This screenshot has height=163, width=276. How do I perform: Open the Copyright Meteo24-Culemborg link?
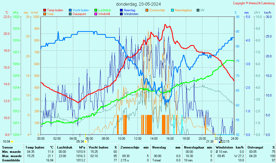[x=254, y=3]
